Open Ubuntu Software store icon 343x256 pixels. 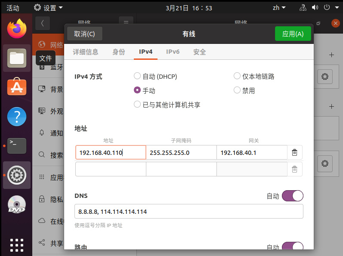click(17, 87)
